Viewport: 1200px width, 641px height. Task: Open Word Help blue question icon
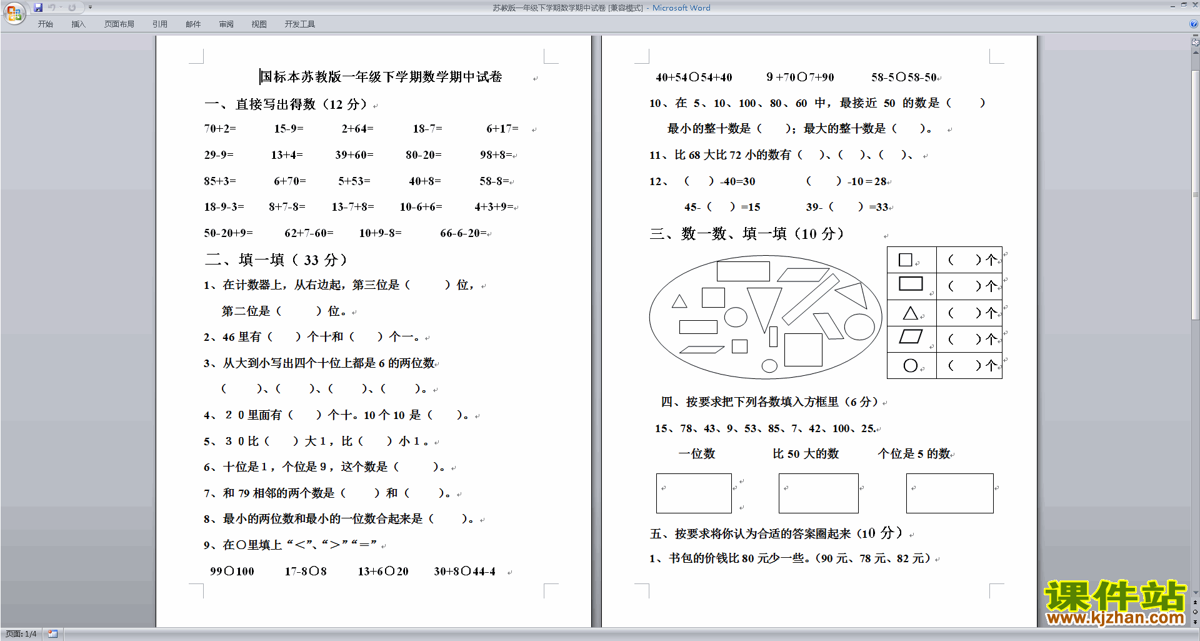click(1194, 24)
